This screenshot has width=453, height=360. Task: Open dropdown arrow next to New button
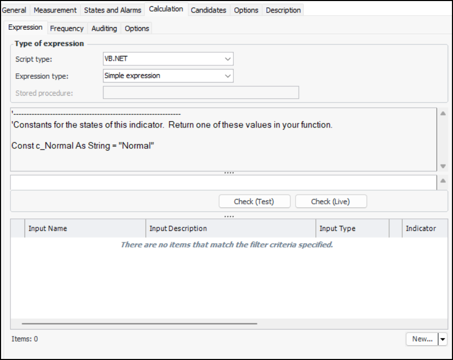443,339
